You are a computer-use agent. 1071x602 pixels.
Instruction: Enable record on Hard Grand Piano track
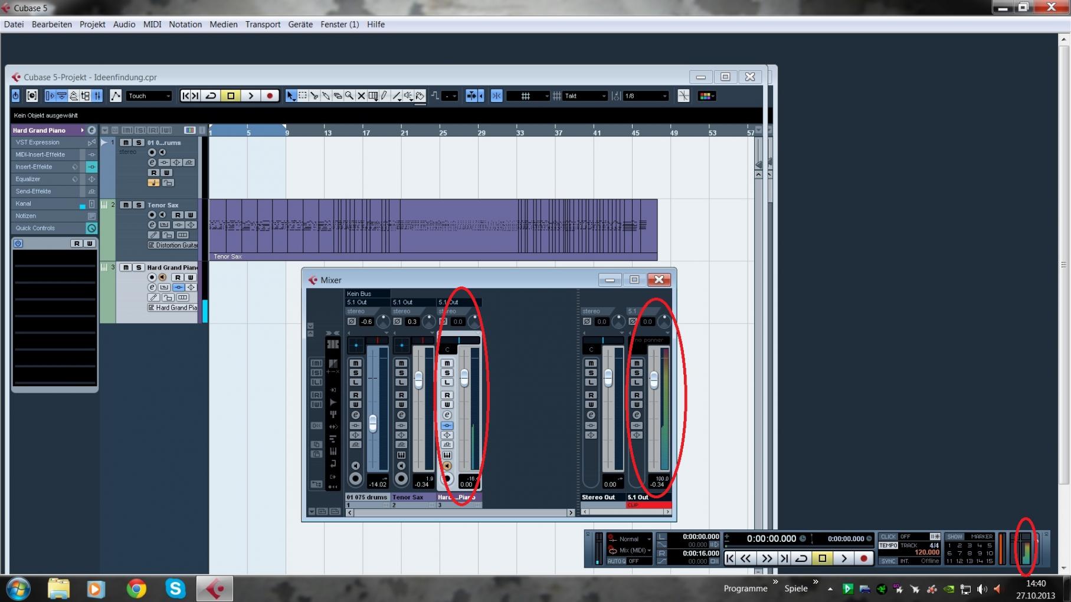(x=152, y=277)
